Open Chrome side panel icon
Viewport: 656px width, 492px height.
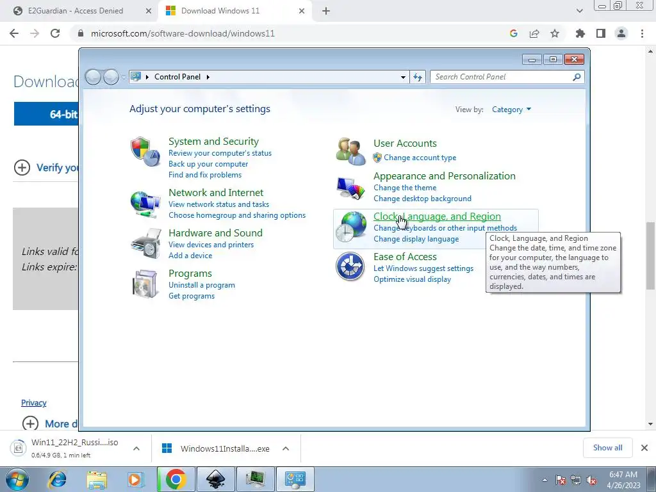point(601,33)
